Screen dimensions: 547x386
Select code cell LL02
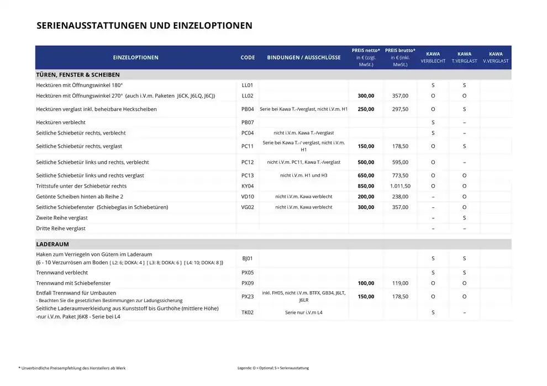248,95
